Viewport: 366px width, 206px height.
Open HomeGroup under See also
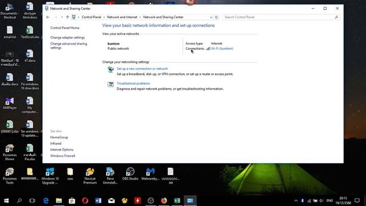click(x=59, y=137)
